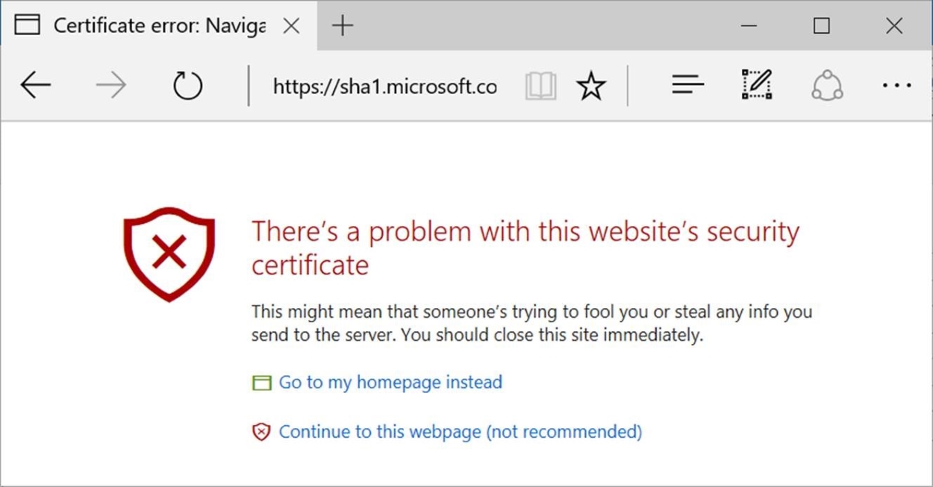The image size is (933, 487).
Task: Go to my homepage instead
Action: pos(390,382)
